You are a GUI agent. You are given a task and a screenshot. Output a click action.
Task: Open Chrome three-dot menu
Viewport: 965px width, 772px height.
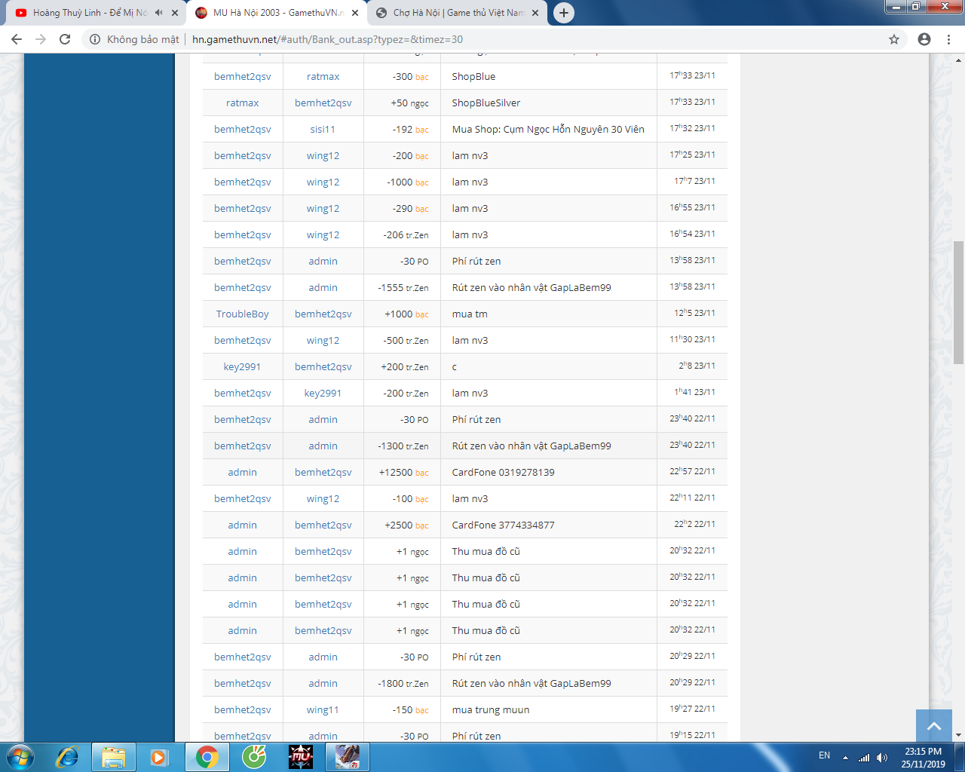tap(948, 39)
